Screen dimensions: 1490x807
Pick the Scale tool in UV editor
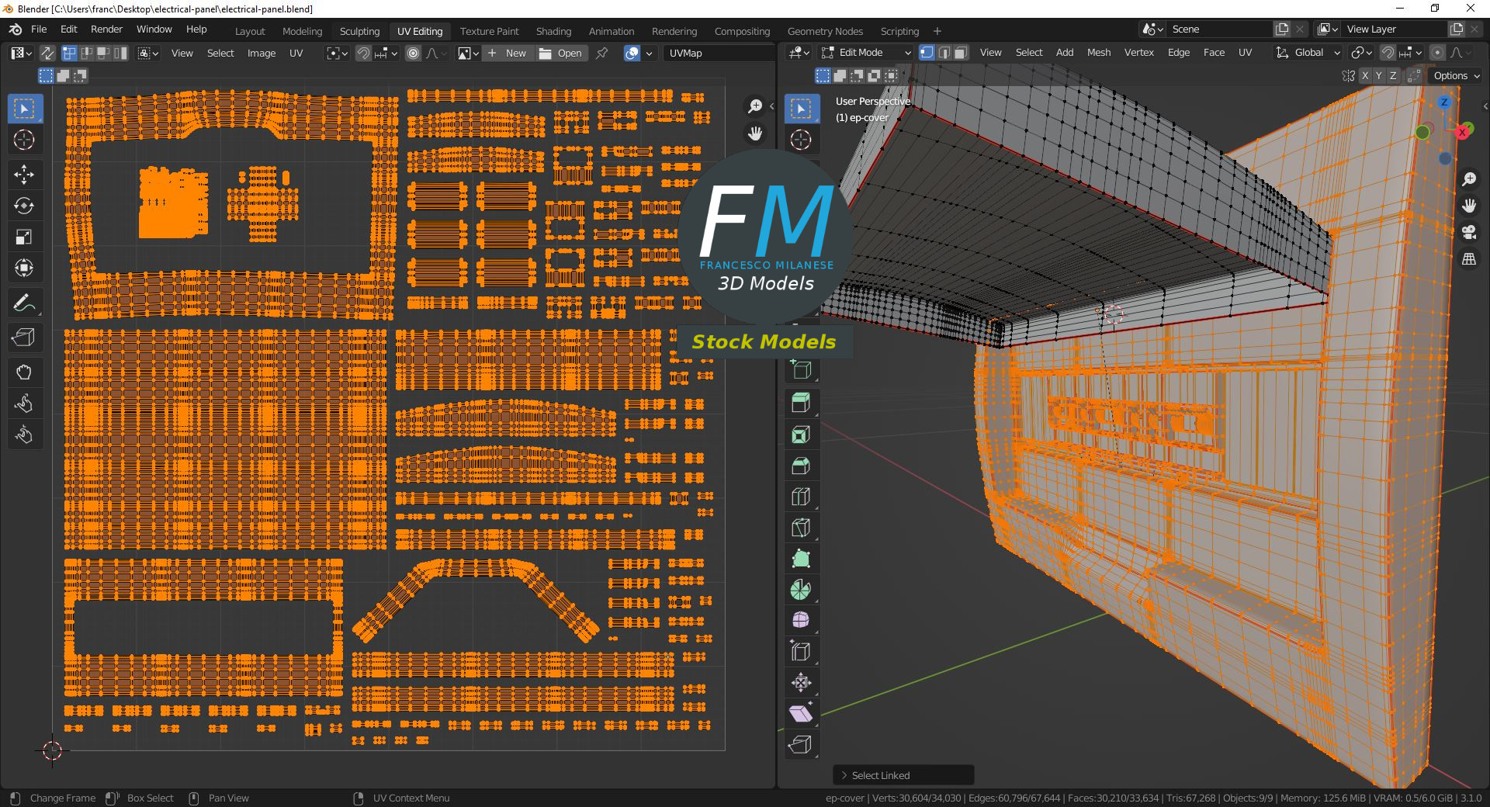point(24,237)
